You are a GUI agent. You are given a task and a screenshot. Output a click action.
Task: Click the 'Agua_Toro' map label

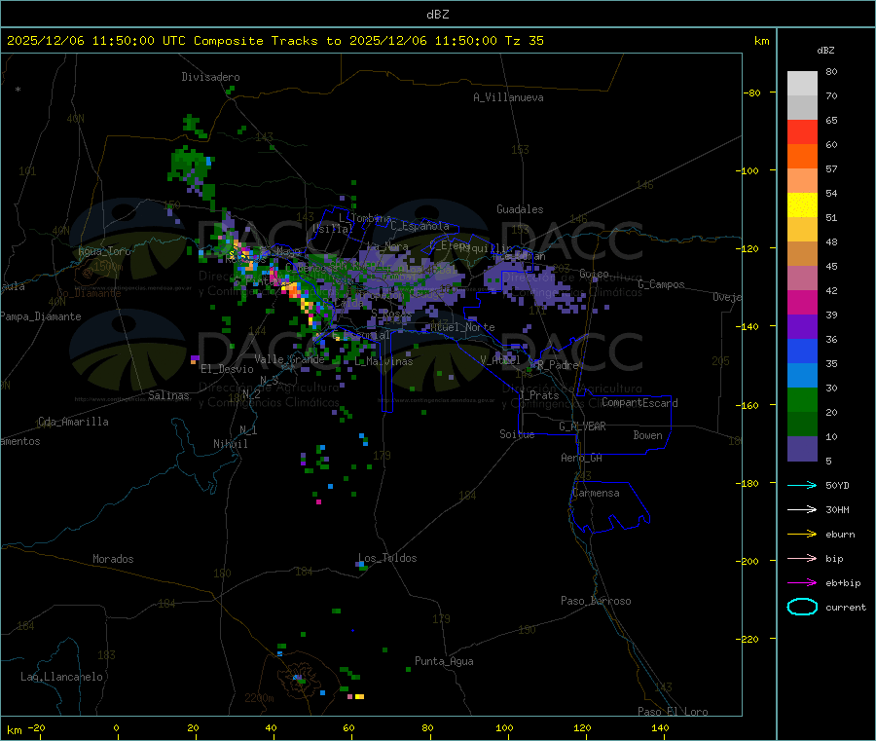104,251
